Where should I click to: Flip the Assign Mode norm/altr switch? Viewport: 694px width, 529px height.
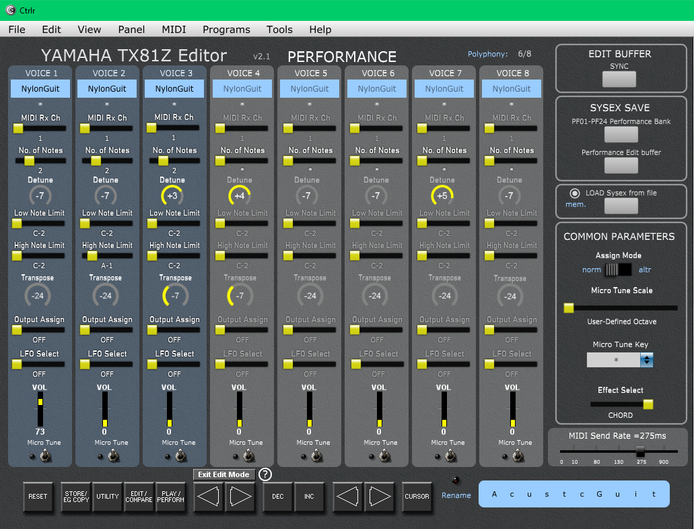619,270
